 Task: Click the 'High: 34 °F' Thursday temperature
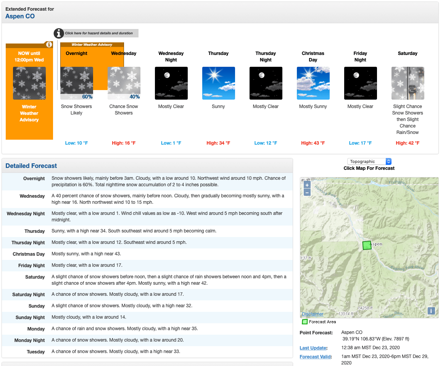pyautogui.click(x=218, y=143)
